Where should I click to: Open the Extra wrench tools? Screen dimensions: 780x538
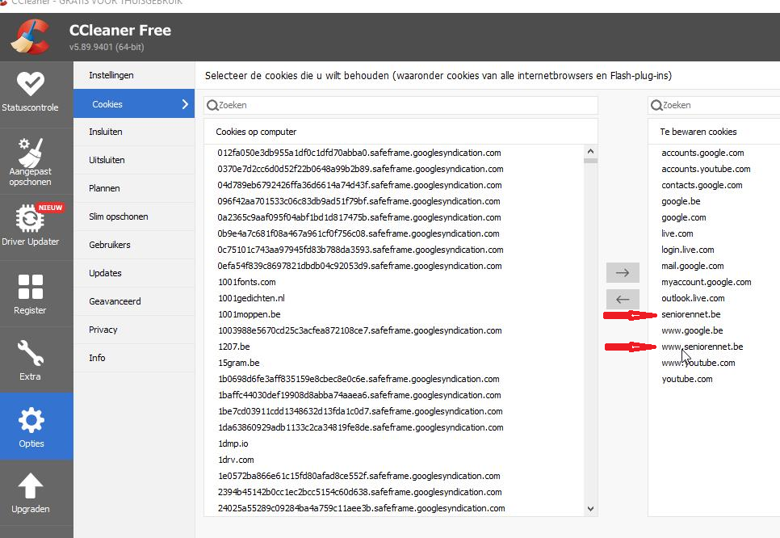tap(31, 354)
